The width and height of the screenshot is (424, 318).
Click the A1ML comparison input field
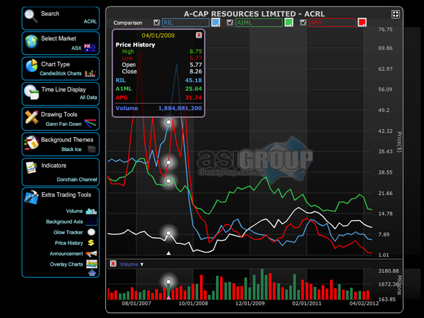(259, 23)
